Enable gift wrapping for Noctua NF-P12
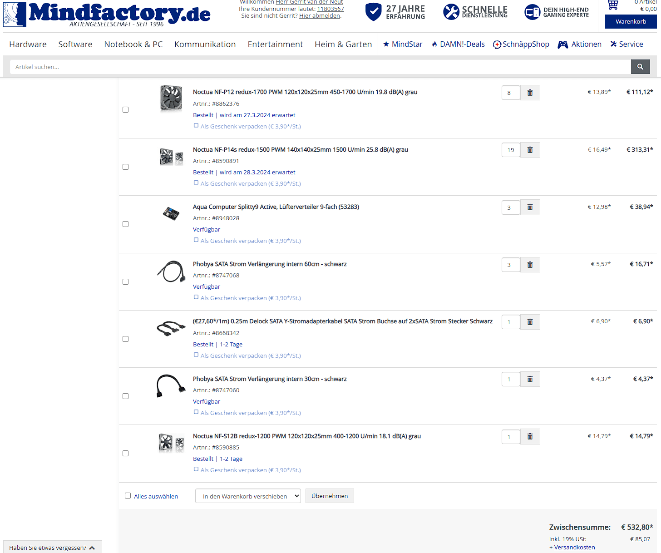 pyautogui.click(x=196, y=126)
